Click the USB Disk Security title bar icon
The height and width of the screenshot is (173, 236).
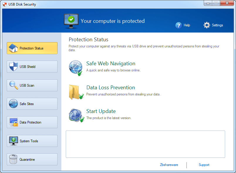[x=4, y=4]
